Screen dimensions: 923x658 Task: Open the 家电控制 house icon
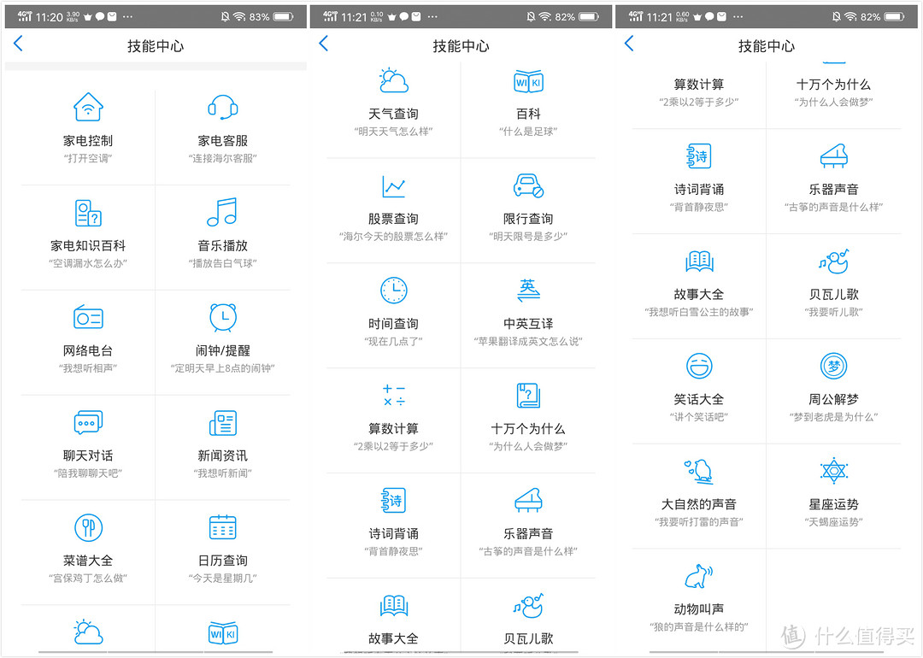coord(88,107)
